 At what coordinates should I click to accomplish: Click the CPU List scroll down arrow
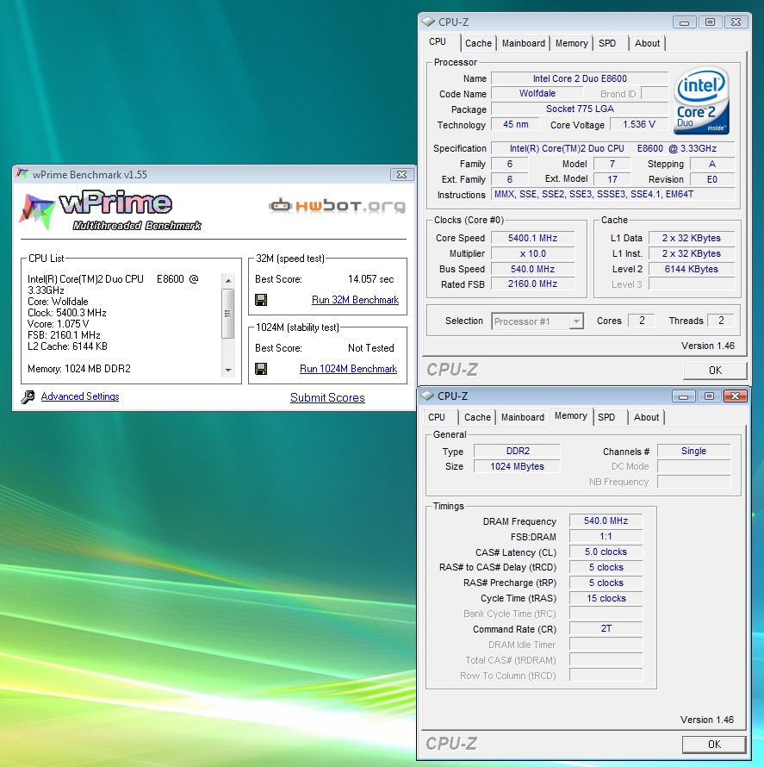(x=228, y=371)
